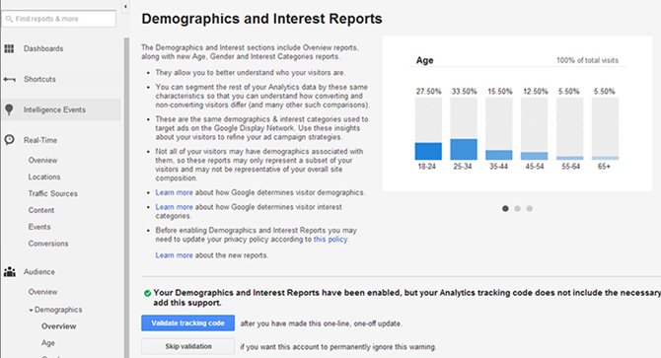Viewport: 661px width, 358px height.
Task: Click the Age chart title
Action: [x=424, y=60]
